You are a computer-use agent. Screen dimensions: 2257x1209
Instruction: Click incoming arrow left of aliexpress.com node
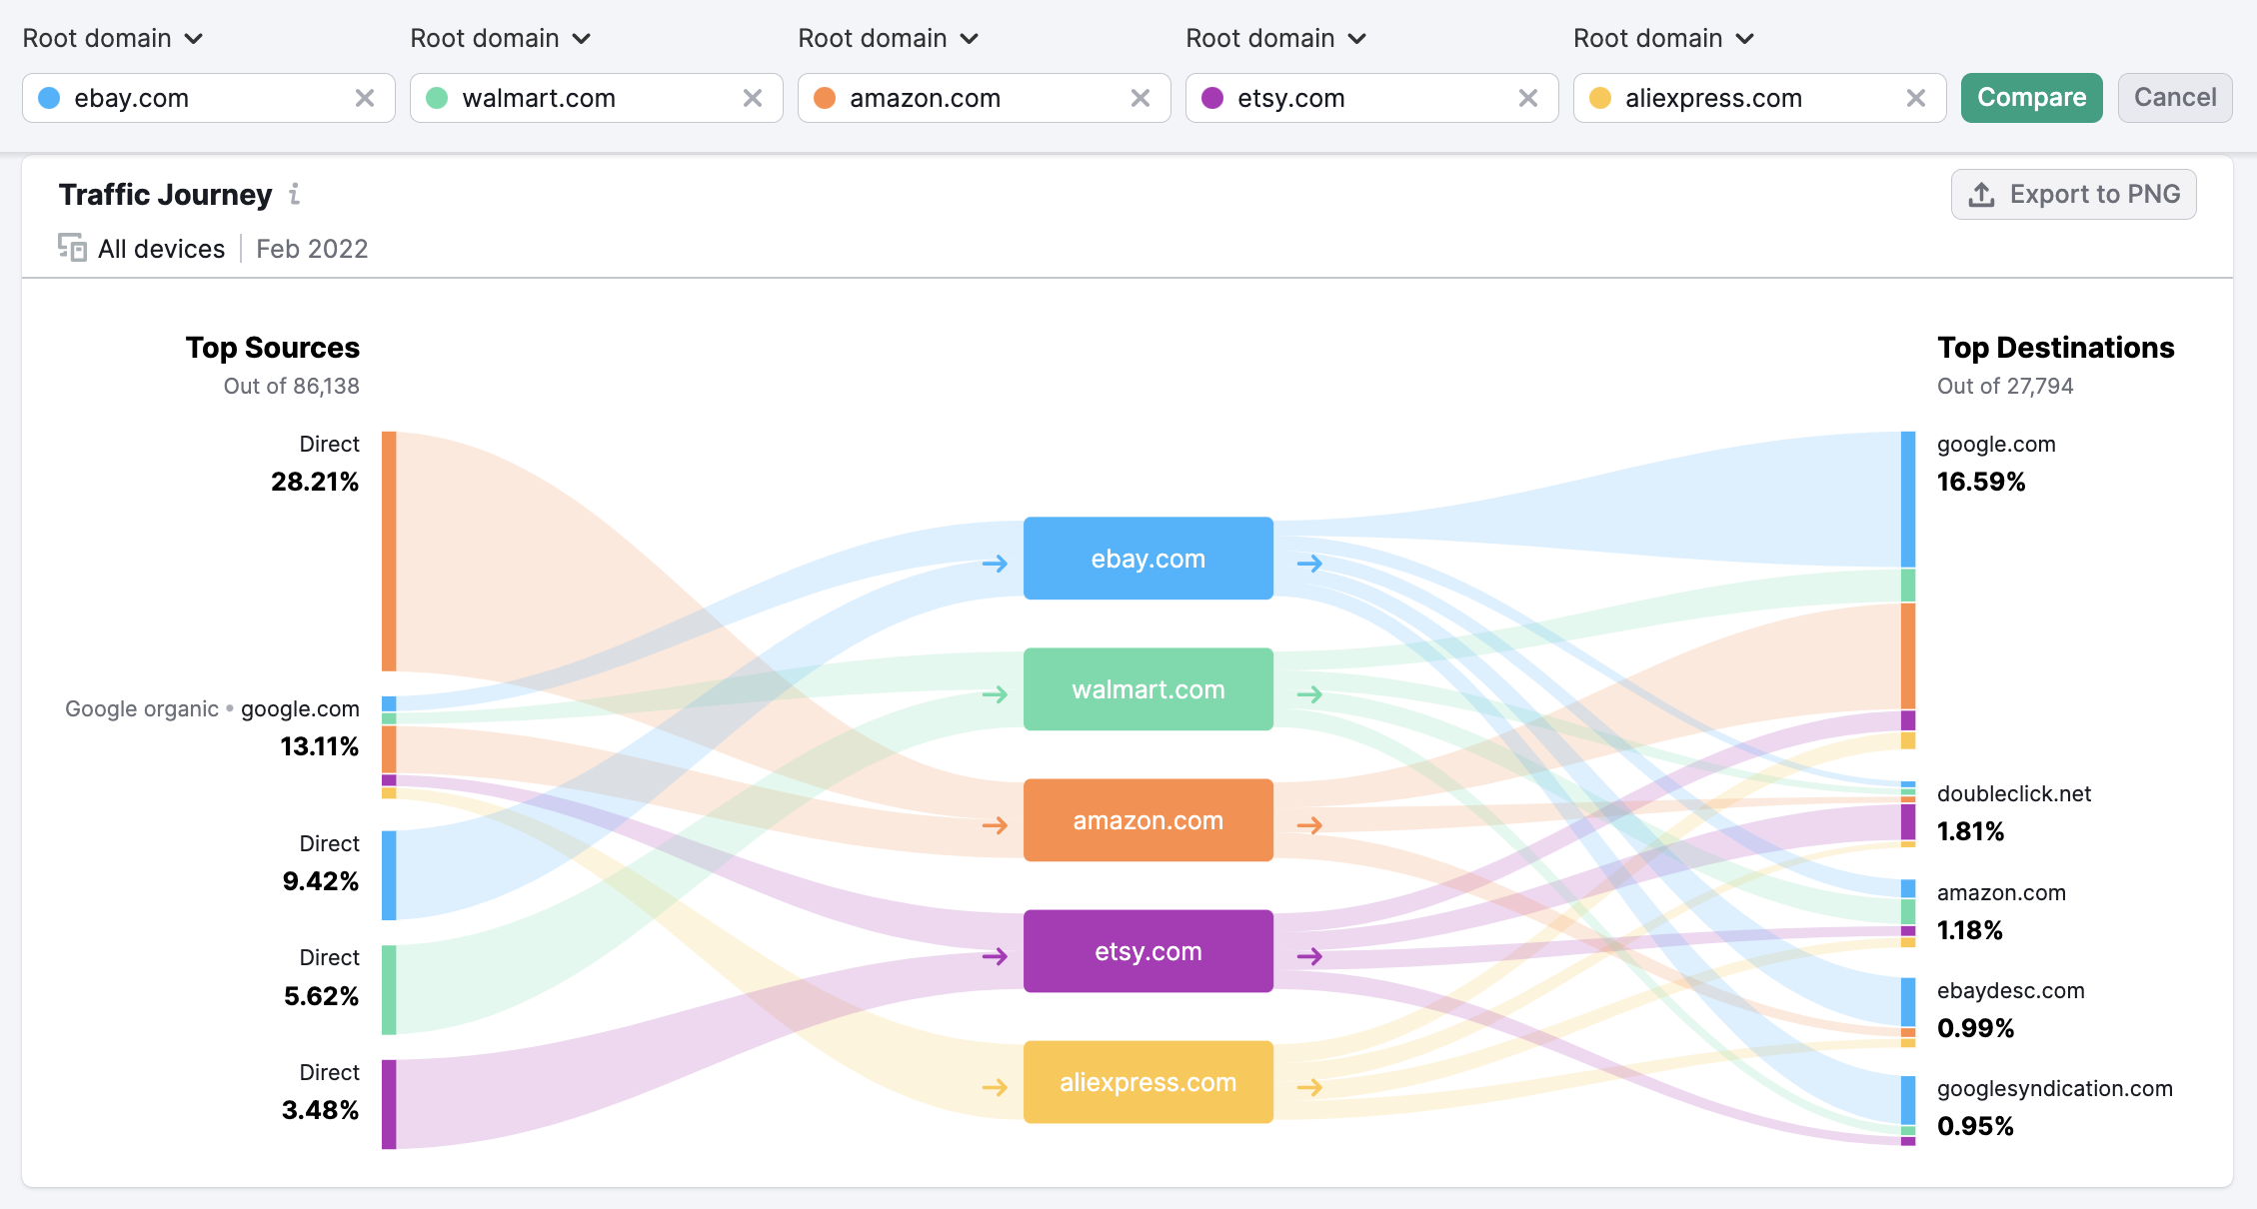pyautogui.click(x=995, y=1087)
